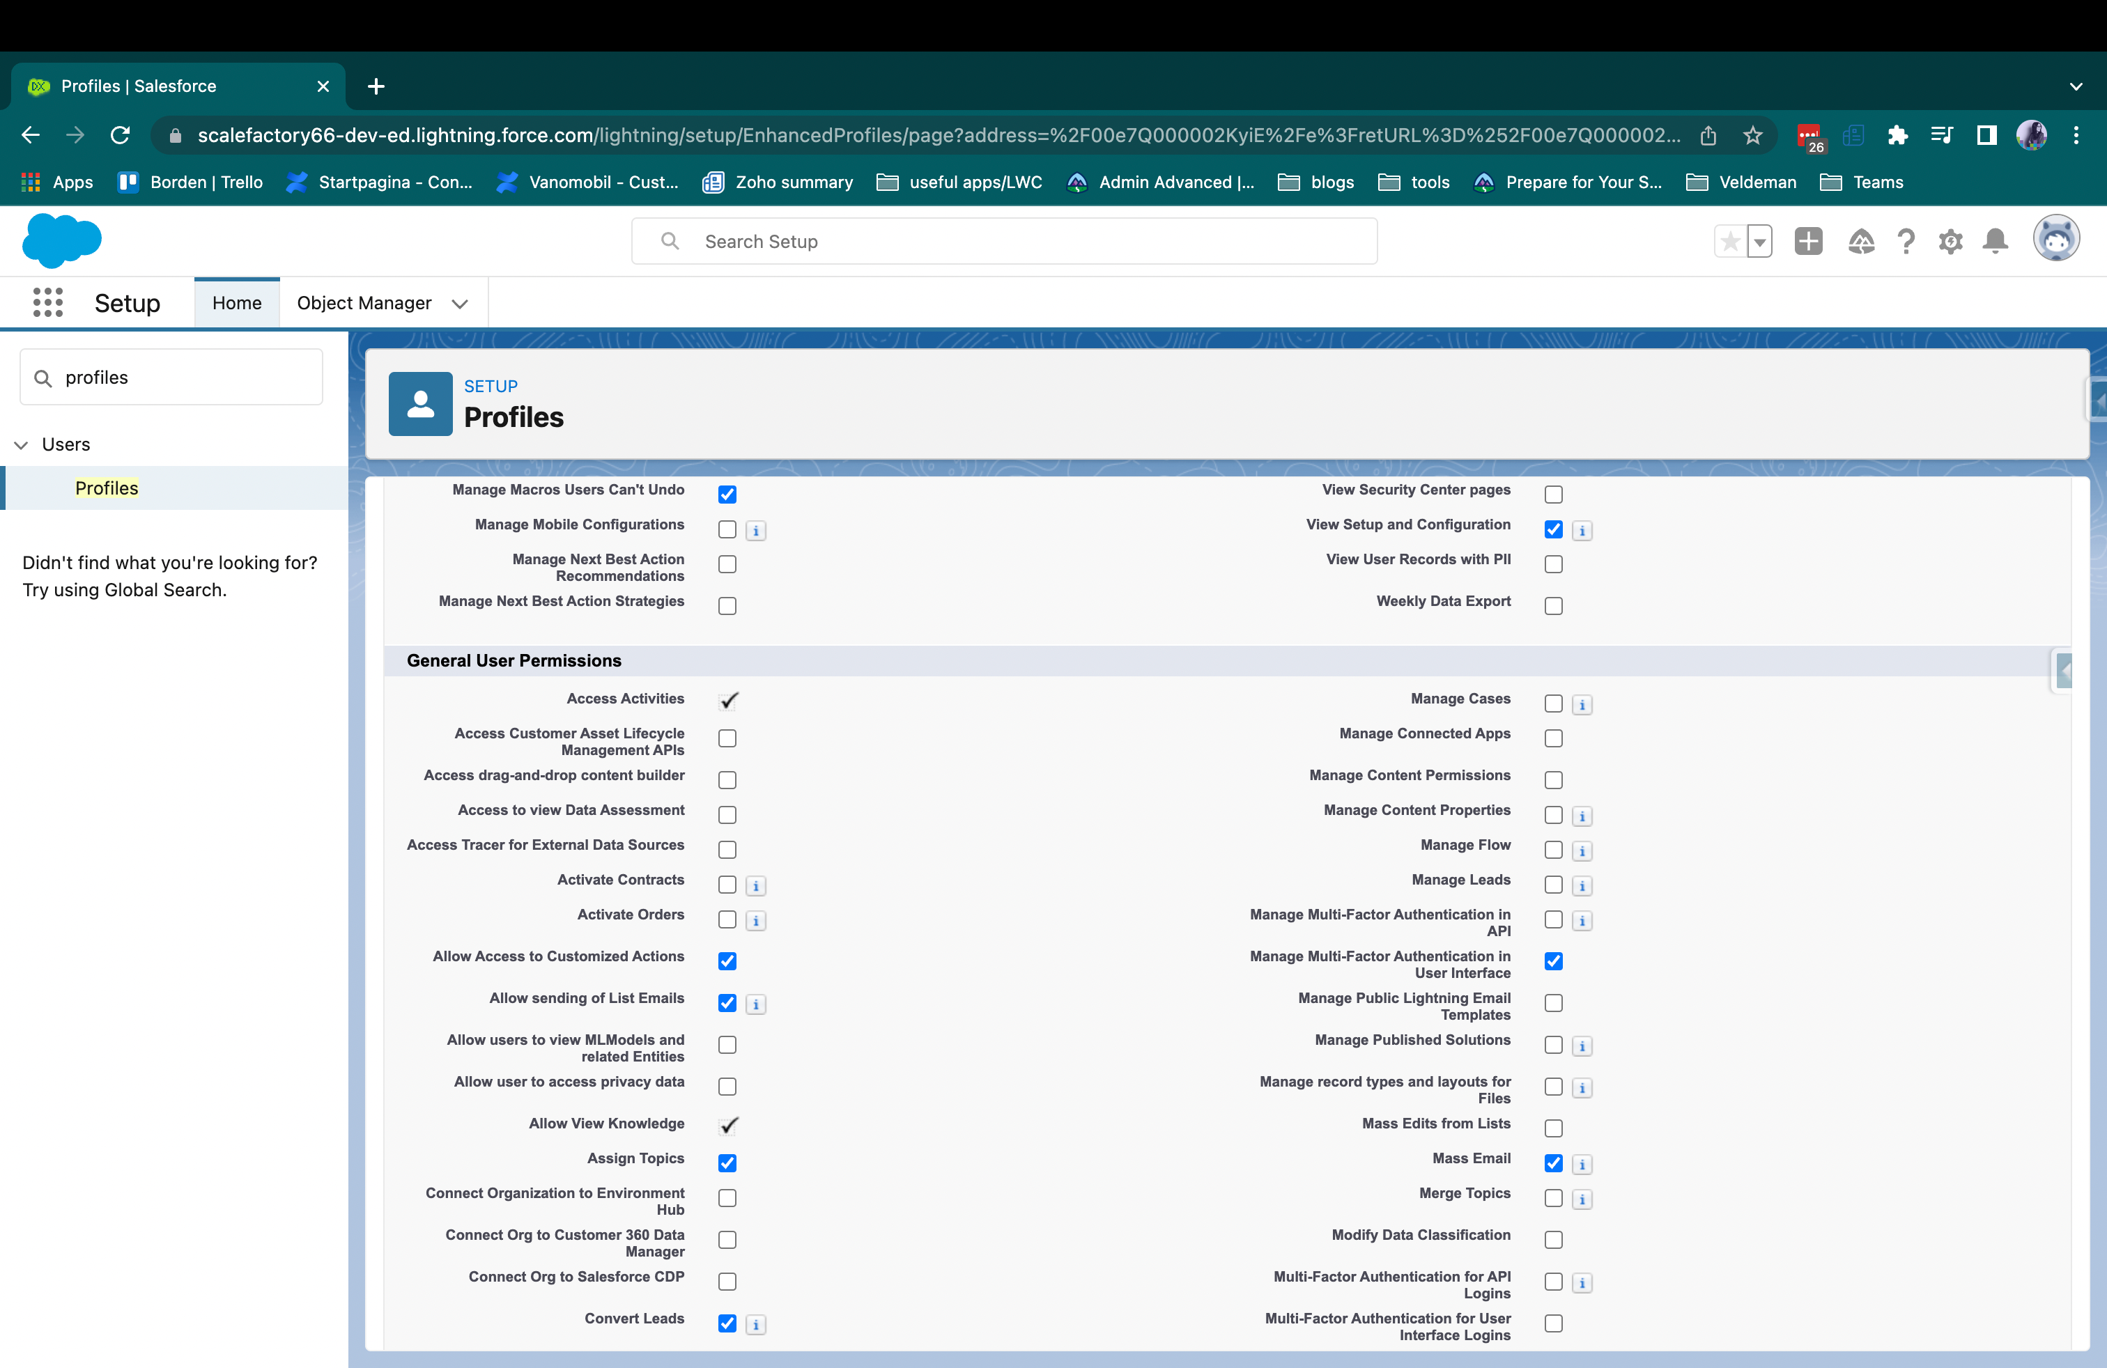
Task: Check the Mass Edits from Lists checkbox
Action: (1553, 1128)
